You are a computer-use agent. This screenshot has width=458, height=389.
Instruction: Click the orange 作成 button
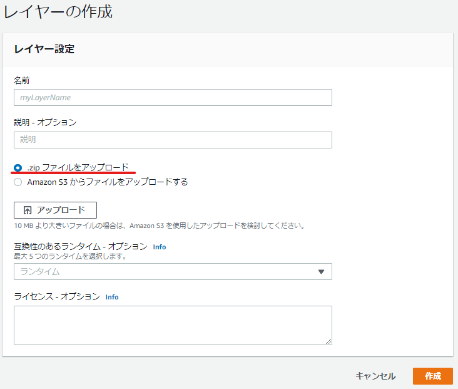pyautogui.click(x=433, y=376)
